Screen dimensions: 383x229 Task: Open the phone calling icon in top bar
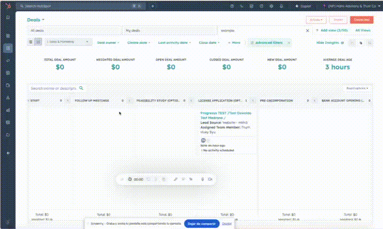point(242,6)
